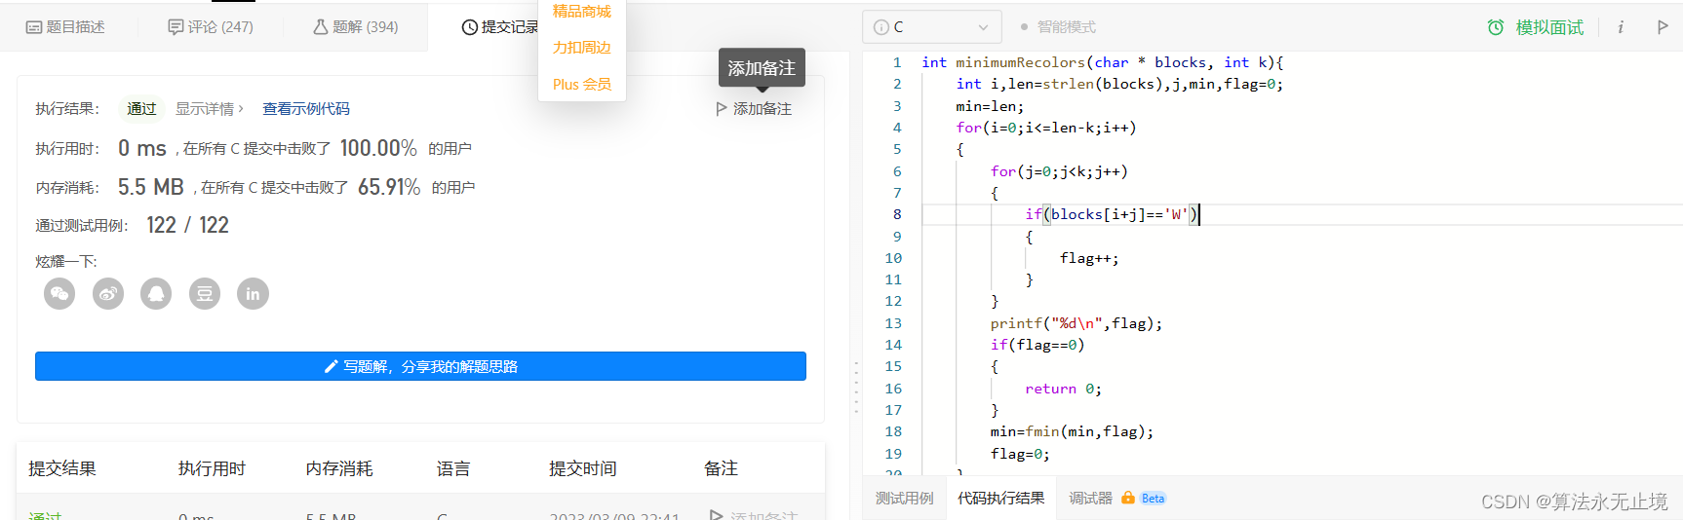Open 题解 (394) tab

click(356, 27)
